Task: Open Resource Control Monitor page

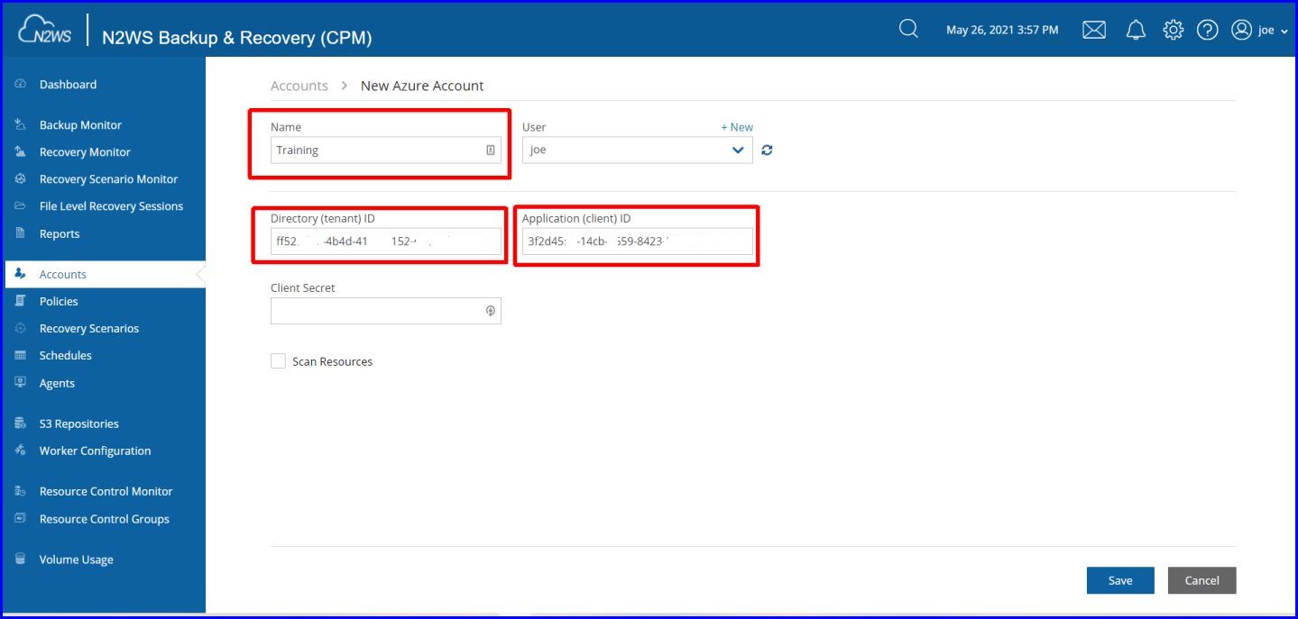Action: pyautogui.click(x=106, y=491)
